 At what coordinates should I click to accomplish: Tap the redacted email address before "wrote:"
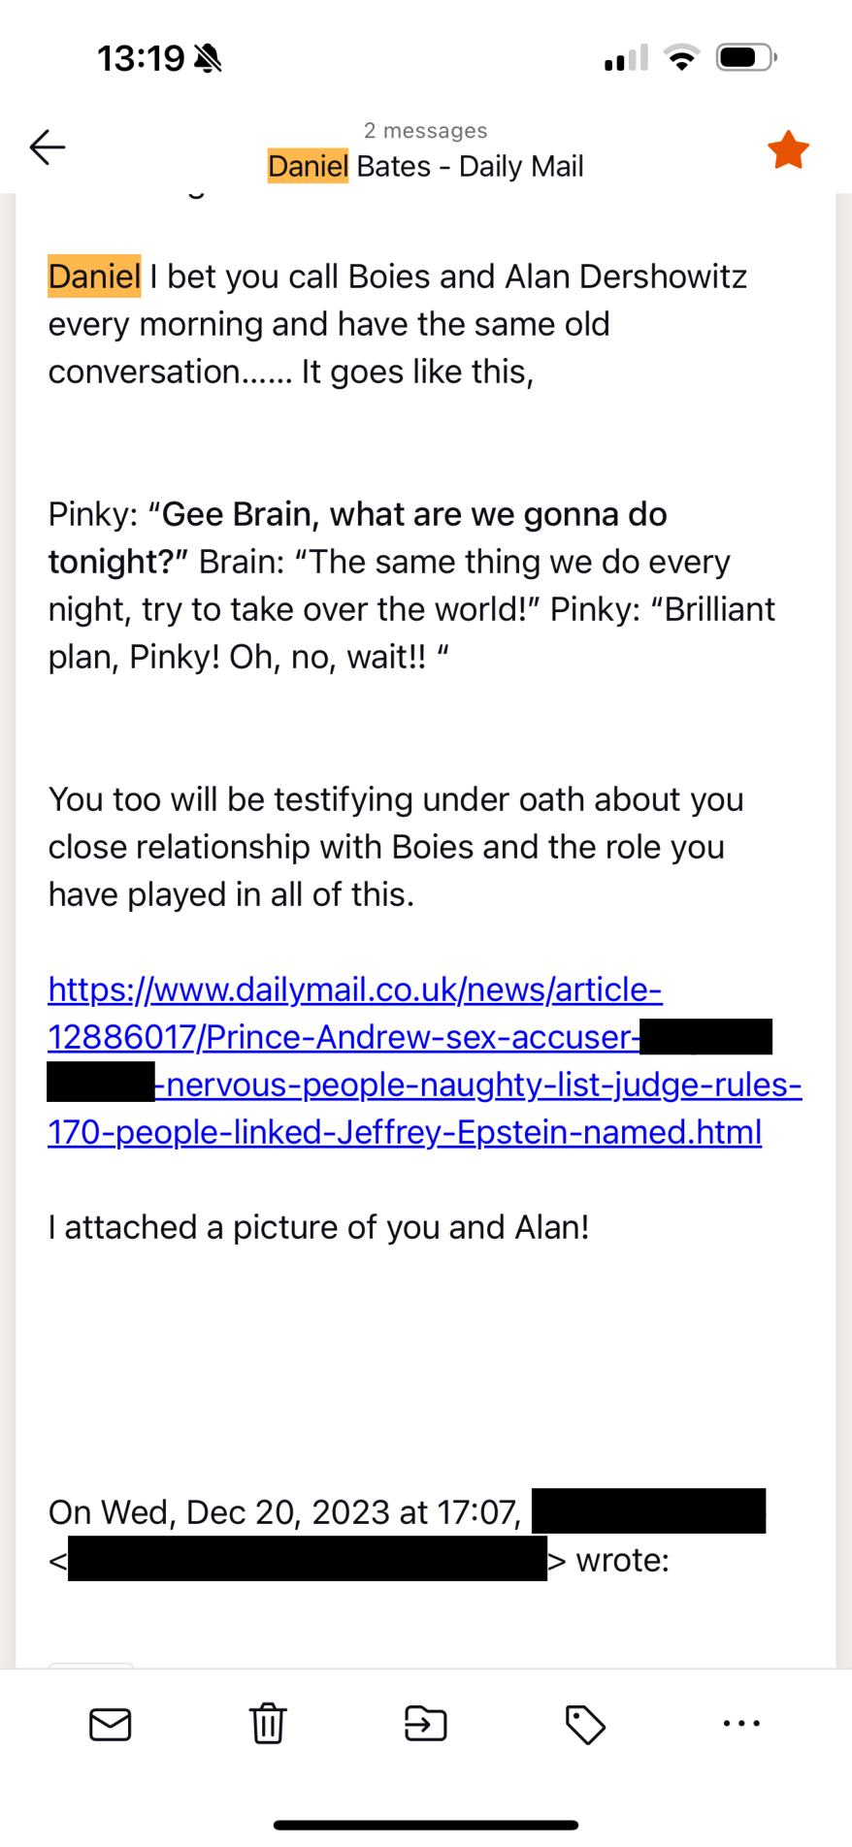pyautogui.click(x=307, y=1559)
